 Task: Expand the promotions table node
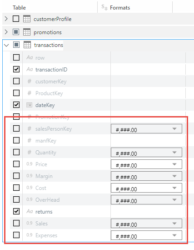(x=6, y=32)
